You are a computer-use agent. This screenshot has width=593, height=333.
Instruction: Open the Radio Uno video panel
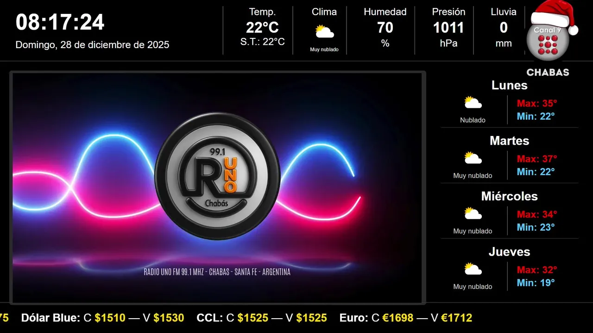217,187
